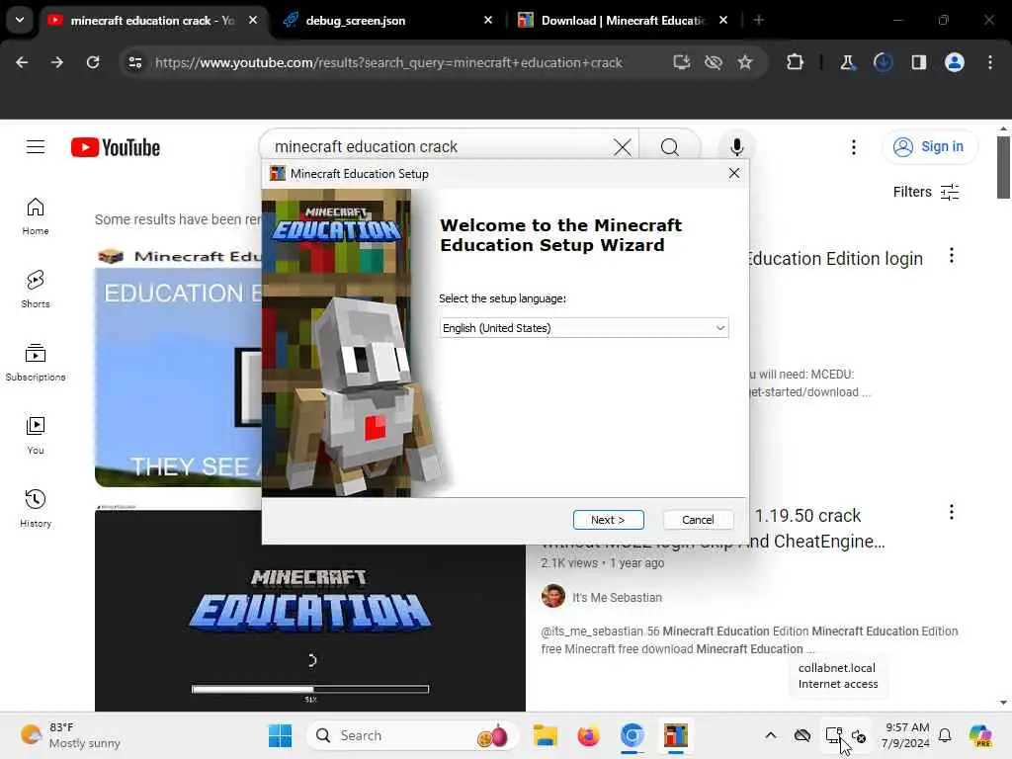
Task: View site information icon in address bar
Action: coord(134,62)
